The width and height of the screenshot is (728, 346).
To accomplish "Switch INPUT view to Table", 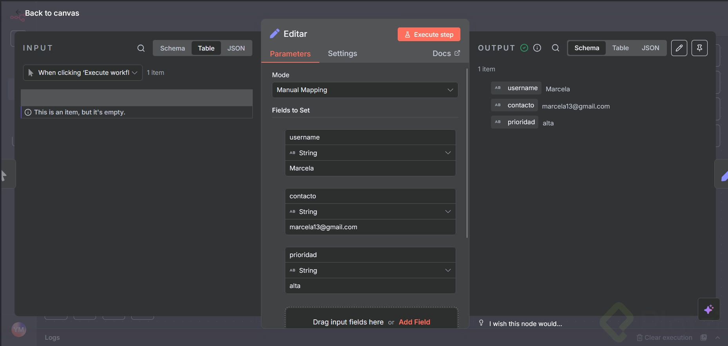I will (206, 48).
